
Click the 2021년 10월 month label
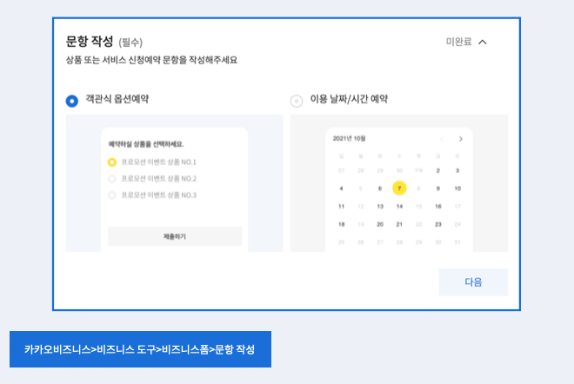[x=350, y=139]
